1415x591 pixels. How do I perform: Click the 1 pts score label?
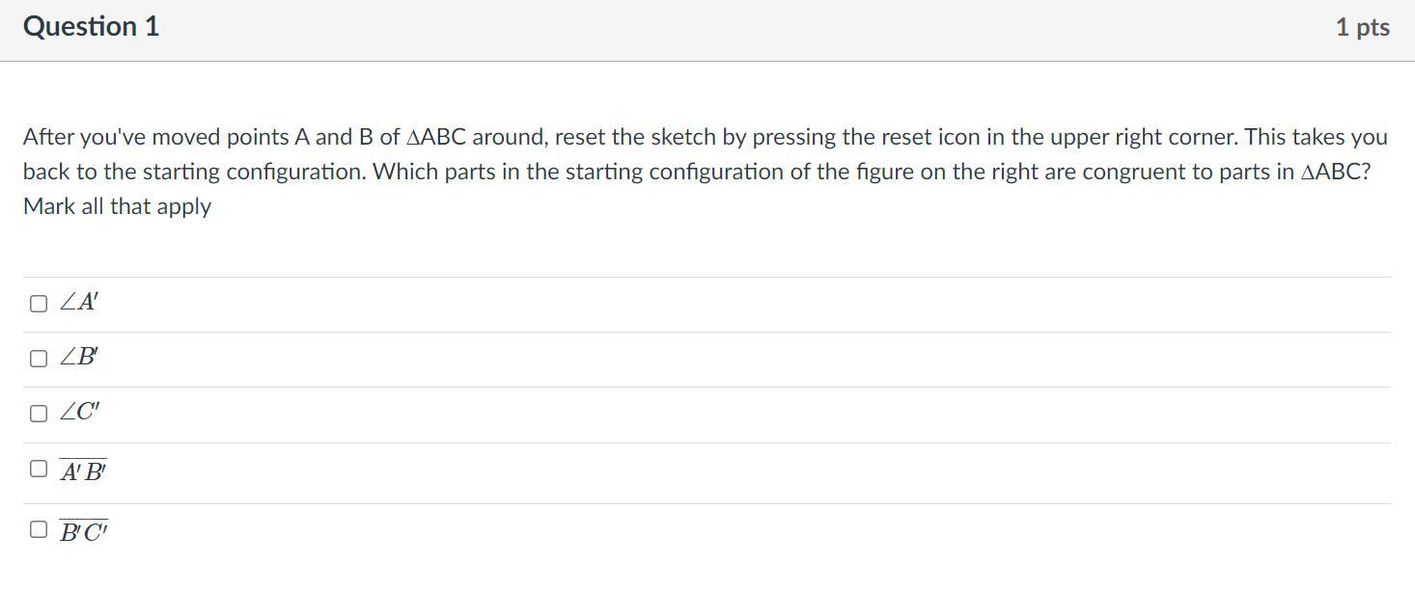pos(1363,28)
